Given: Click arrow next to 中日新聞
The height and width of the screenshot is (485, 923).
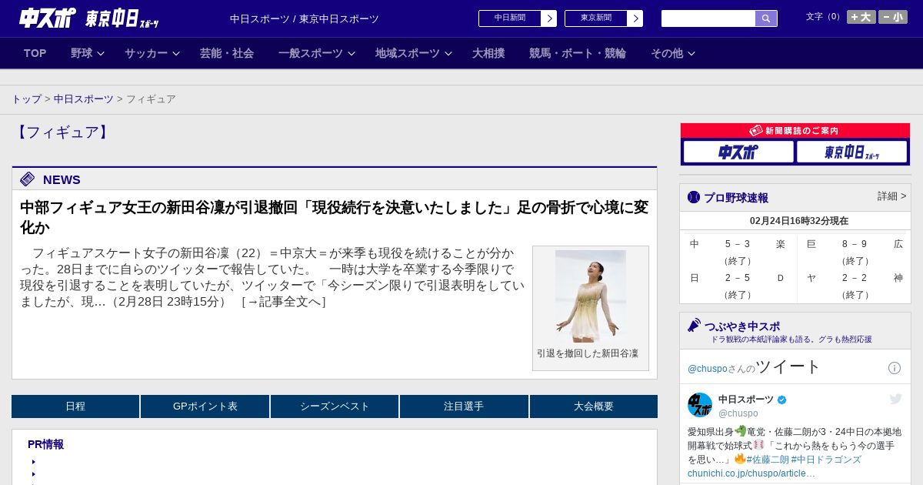Looking at the screenshot, I should (x=549, y=18).
